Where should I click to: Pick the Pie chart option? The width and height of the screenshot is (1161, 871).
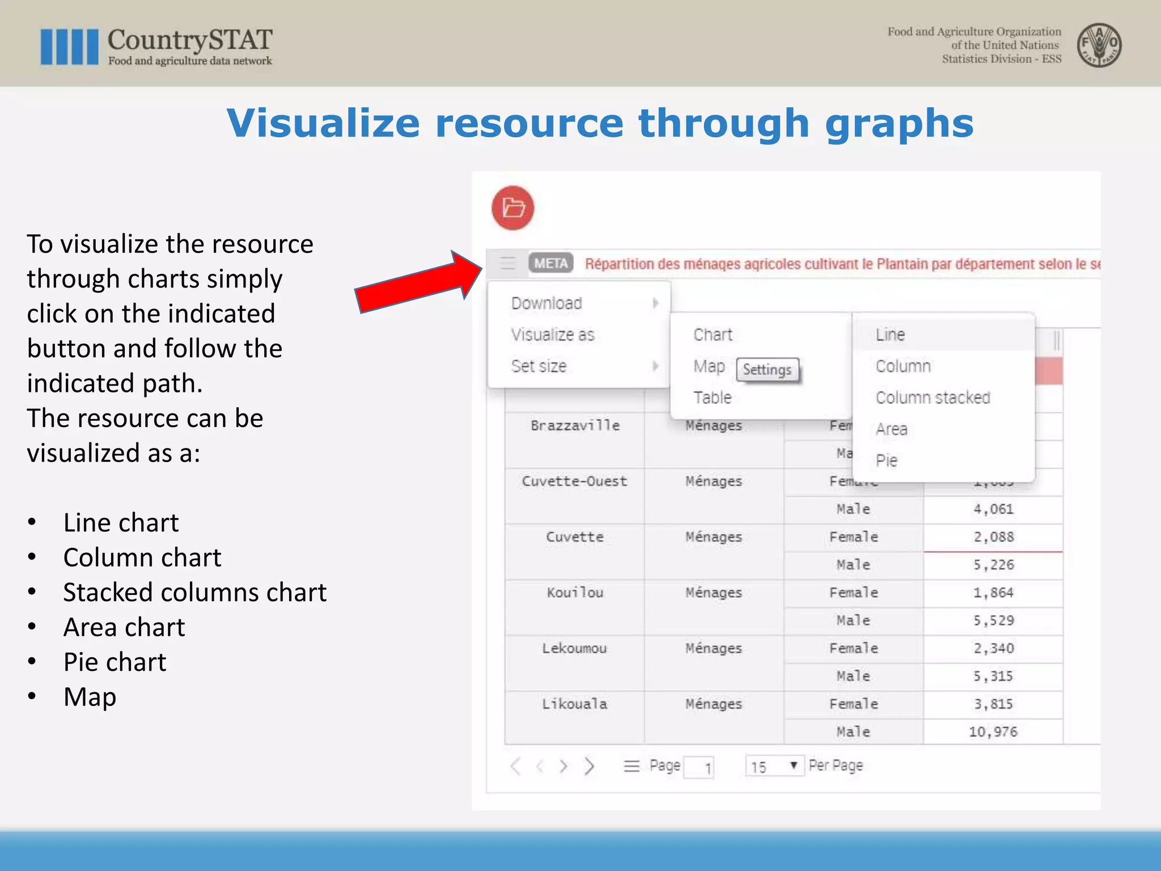[887, 460]
